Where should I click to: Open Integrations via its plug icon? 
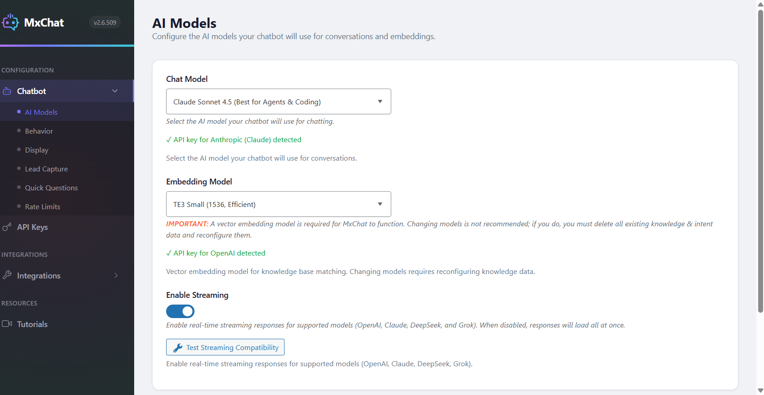8,275
